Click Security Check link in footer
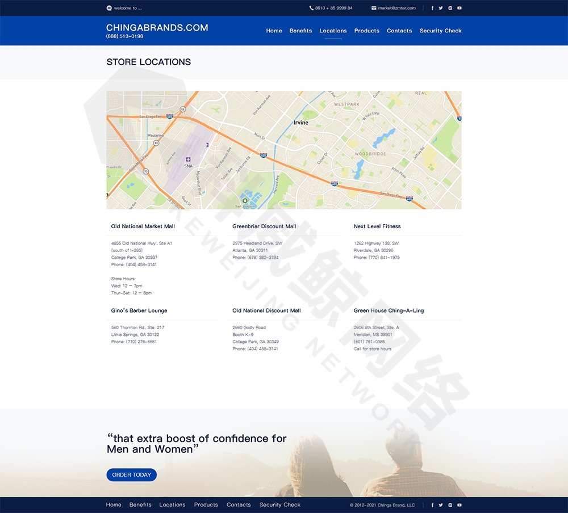Viewport: 568px width, 513px height. [x=279, y=504]
